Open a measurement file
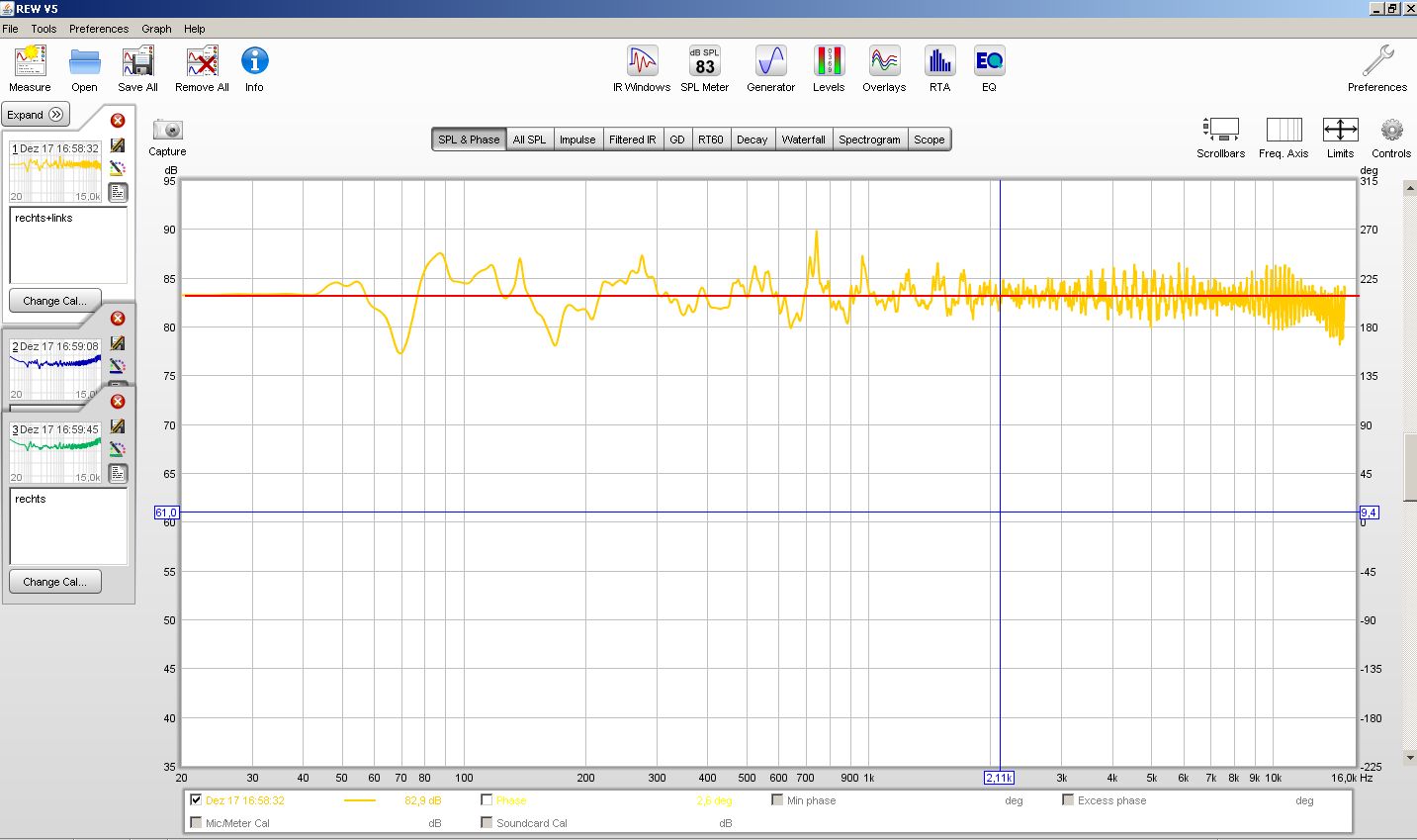The height and width of the screenshot is (840, 1417). click(x=84, y=69)
